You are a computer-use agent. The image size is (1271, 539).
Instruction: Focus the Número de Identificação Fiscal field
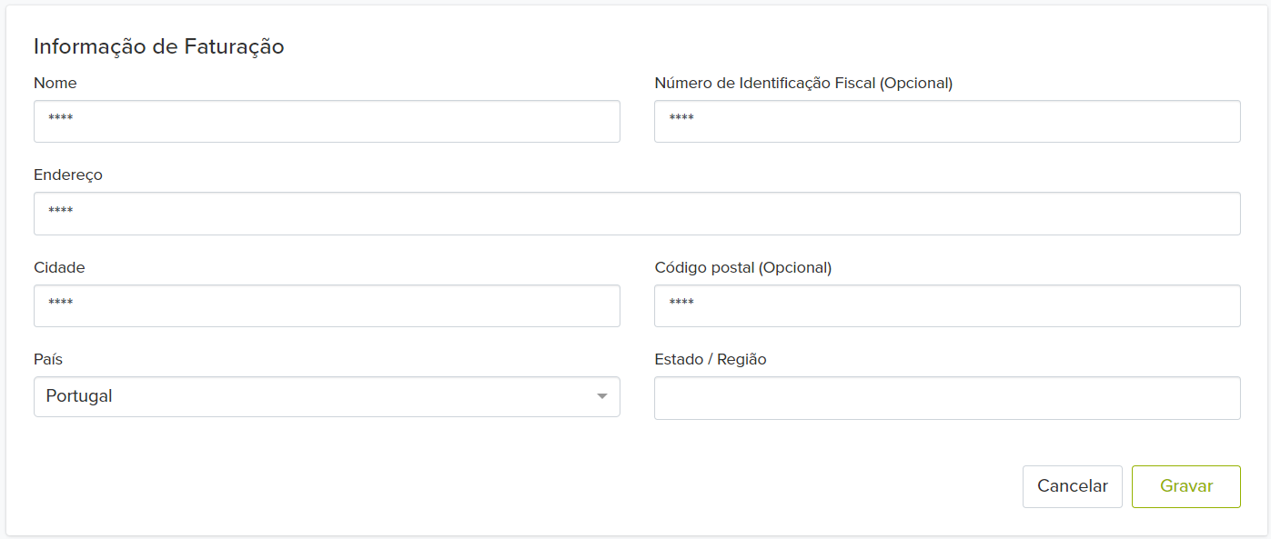click(947, 121)
